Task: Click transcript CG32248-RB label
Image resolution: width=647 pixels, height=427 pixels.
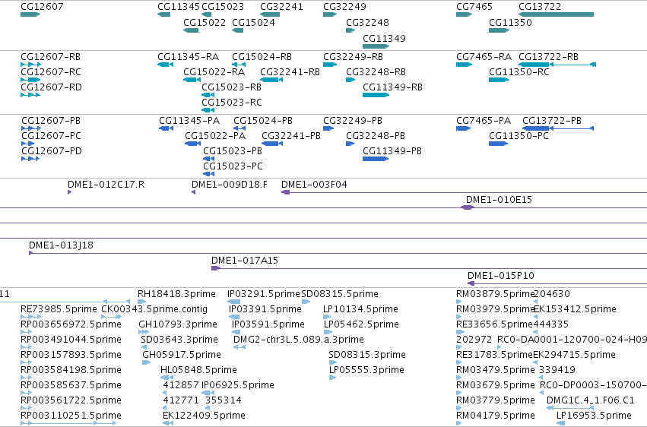Action: tap(376, 71)
